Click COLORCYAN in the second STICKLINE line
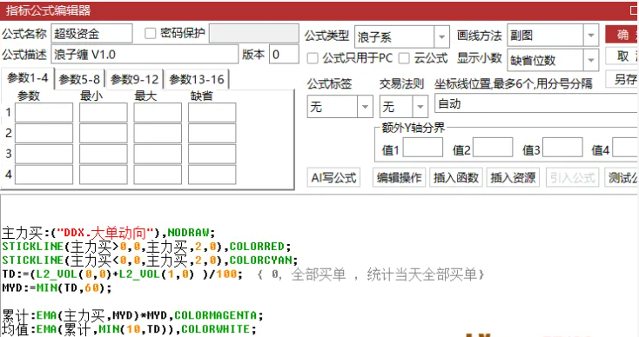639x337 pixels. 261,261
